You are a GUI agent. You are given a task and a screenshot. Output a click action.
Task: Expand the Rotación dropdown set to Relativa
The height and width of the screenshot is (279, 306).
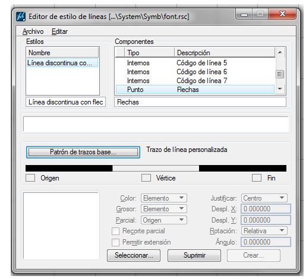[x=264, y=231]
